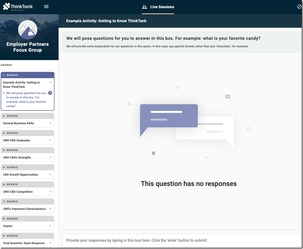Click the explanation text under the question
This screenshot has width=303, height=249.
pyautogui.click(x=157, y=46)
